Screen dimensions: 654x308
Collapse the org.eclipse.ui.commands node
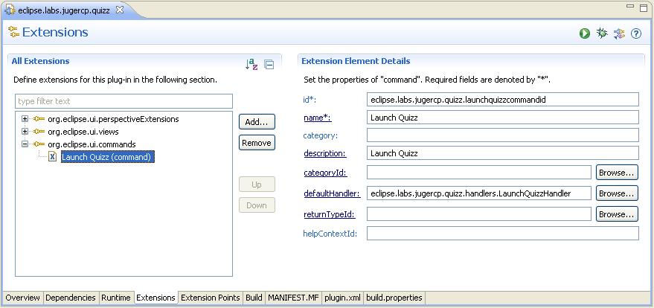[x=25, y=144]
